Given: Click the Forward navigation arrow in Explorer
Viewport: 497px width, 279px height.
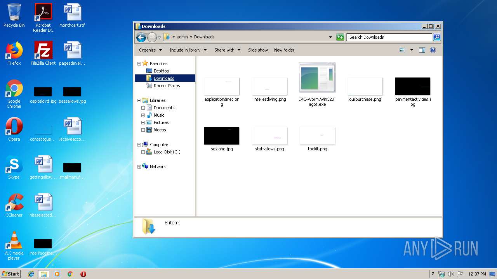Looking at the screenshot, I should coord(152,37).
